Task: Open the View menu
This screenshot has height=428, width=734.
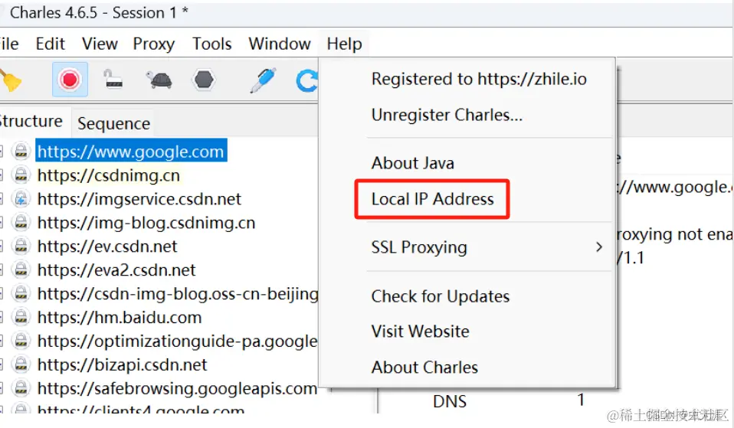Action: click(x=100, y=44)
